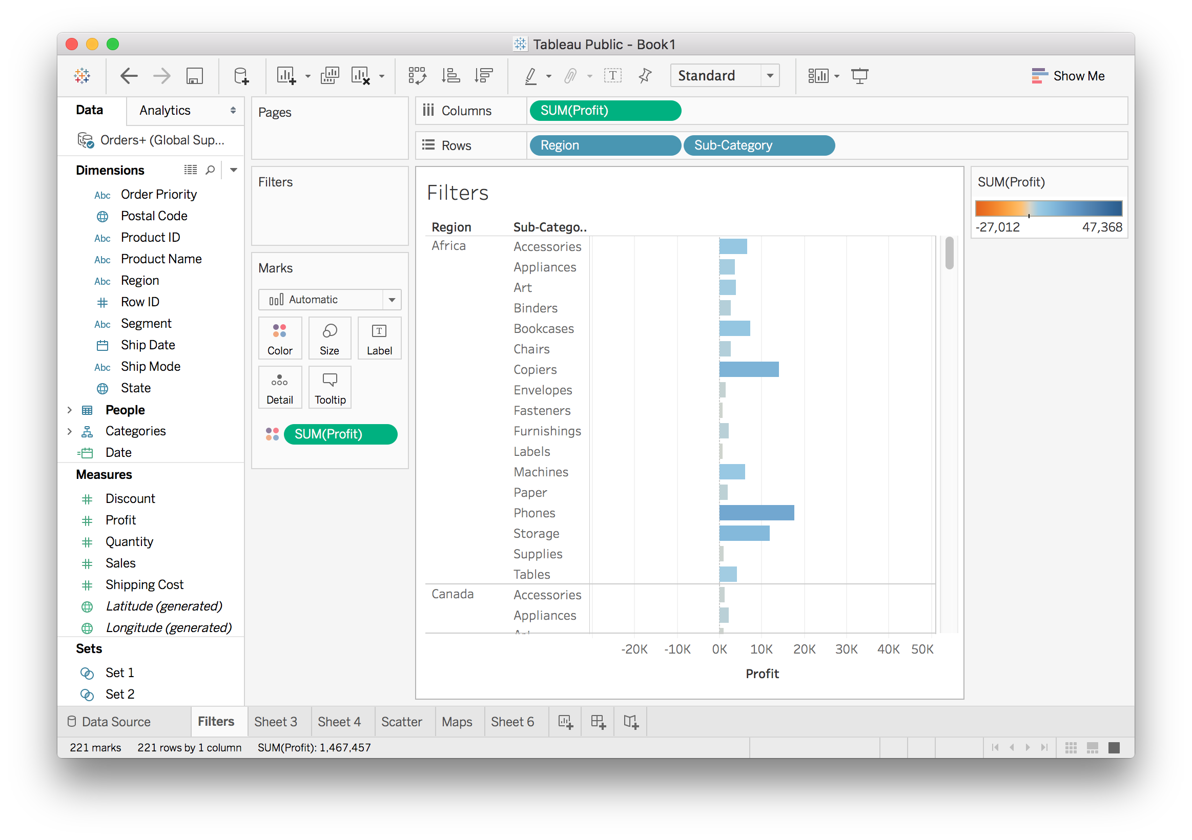The width and height of the screenshot is (1192, 840).
Task: Click the Save icon in toolbar
Action: click(194, 76)
